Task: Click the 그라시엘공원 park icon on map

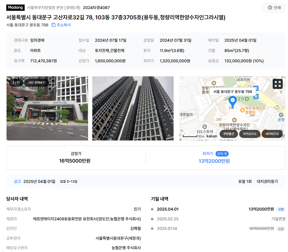Action: (247, 99)
